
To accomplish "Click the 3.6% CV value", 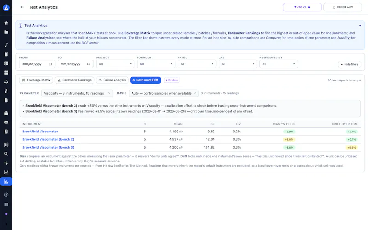I will pyautogui.click(x=236, y=147).
